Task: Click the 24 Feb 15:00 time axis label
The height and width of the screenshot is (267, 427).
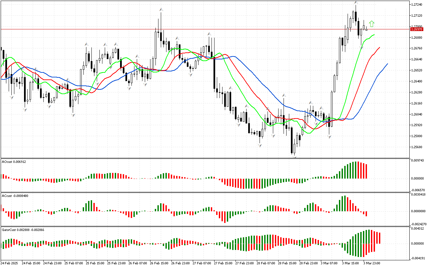Action: [31, 263]
